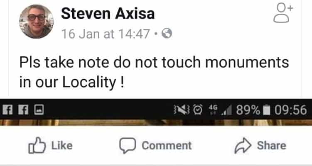
Task: Tap the speech bubble comment icon
Action: [x=128, y=146]
